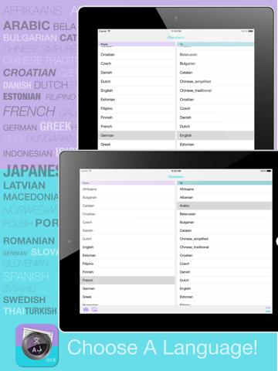Tap highlighted German in upper iPad From list
This screenshot has width=278, height=371.
tap(137, 135)
